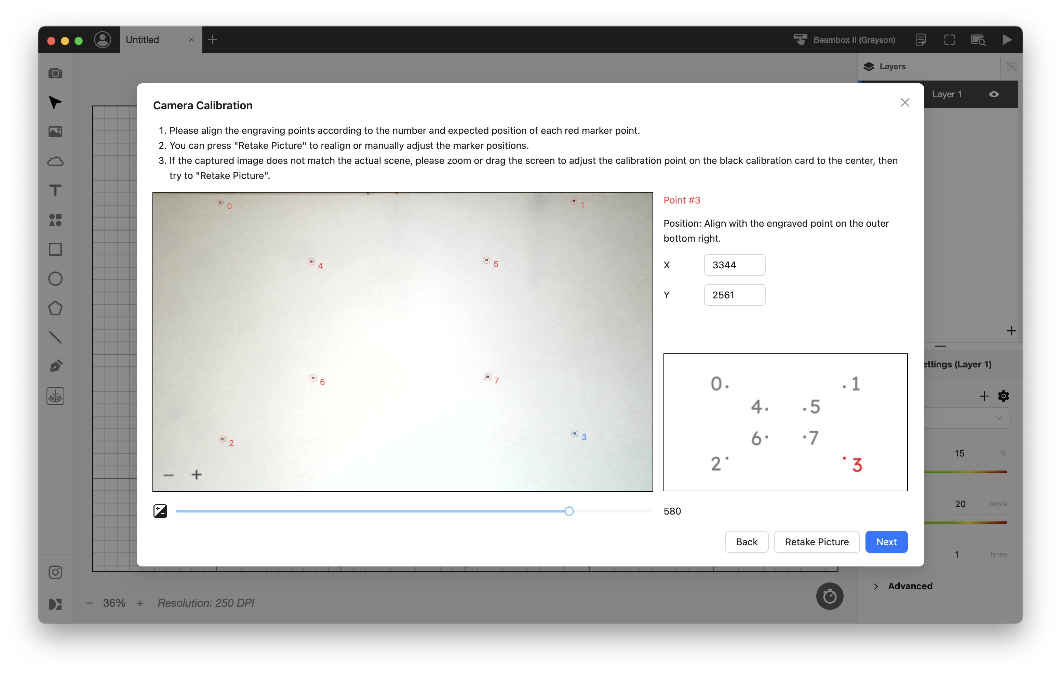The height and width of the screenshot is (674, 1061).
Task: Open the layer parameter settings gear
Action: pyautogui.click(x=1003, y=396)
